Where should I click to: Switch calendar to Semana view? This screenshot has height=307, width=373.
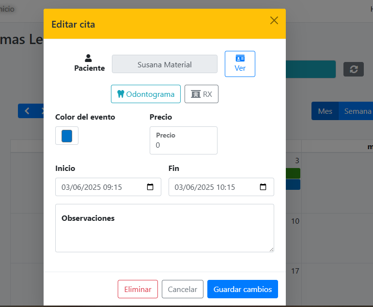pyautogui.click(x=357, y=111)
